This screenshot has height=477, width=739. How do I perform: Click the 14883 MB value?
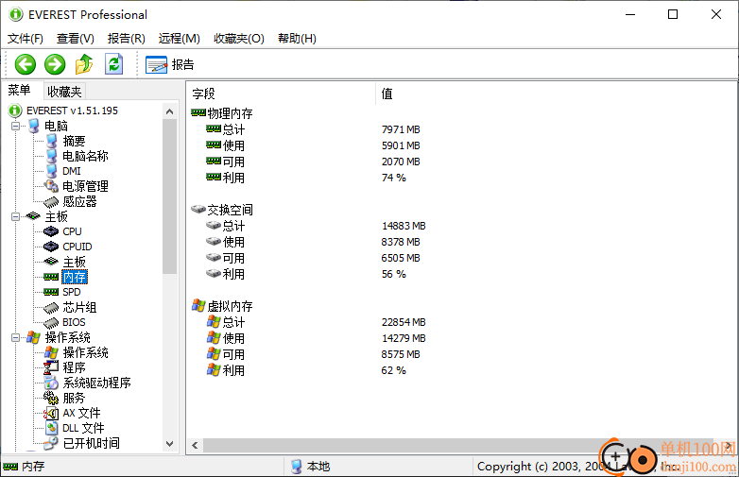[404, 226]
